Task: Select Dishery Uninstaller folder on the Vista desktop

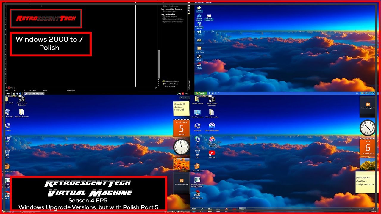Action: click(22, 114)
